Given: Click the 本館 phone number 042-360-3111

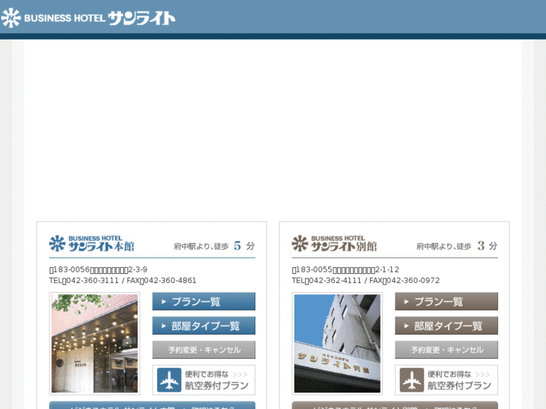Looking at the screenshot, I should [x=92, y=281].
